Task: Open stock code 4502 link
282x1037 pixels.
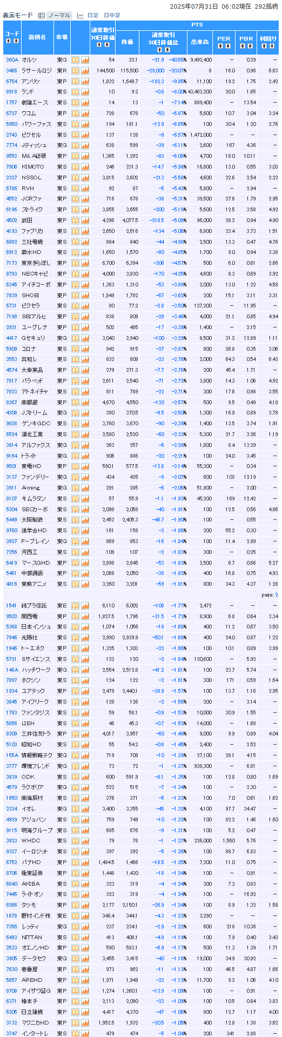Action: point(12,220)
